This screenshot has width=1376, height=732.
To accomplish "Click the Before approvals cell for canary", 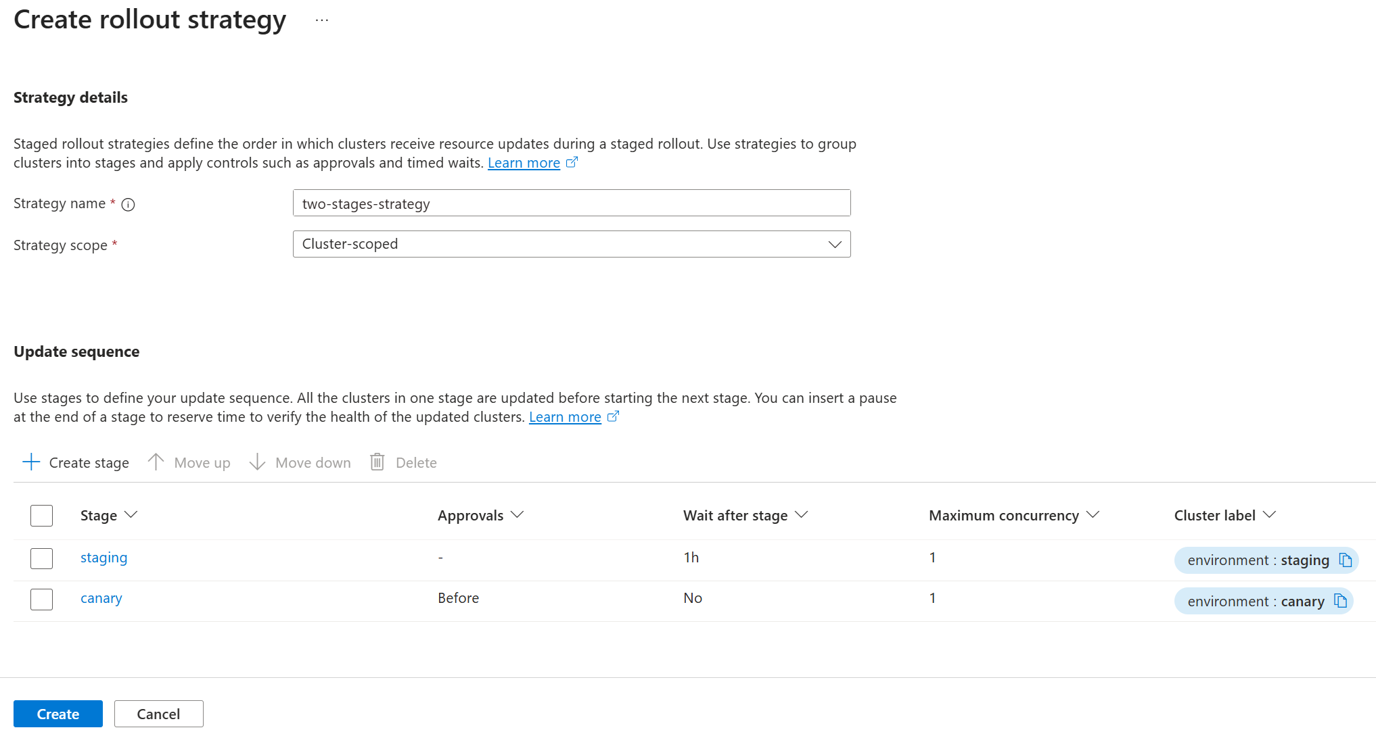I will point(458,598).
